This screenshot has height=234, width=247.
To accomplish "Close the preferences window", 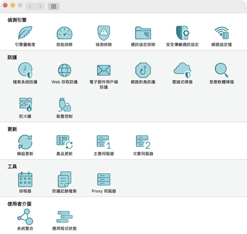I will 5,5.
